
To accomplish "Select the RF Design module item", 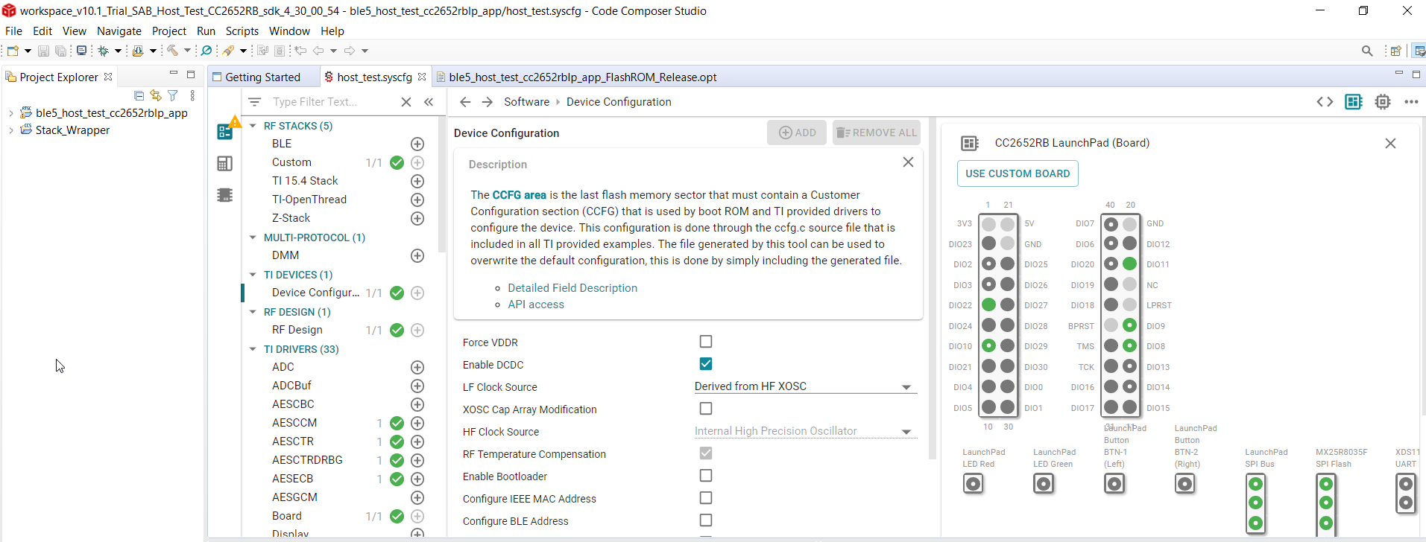I will (x=297, y=330).
